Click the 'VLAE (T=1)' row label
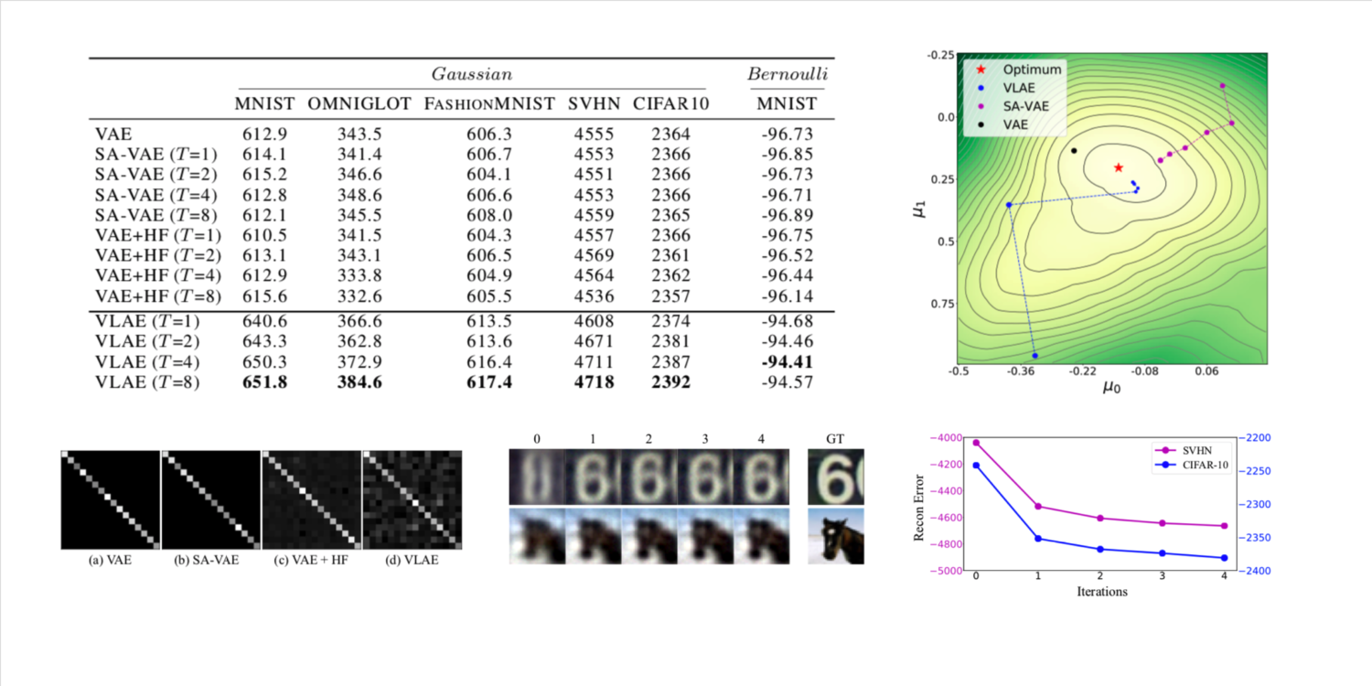The image size is (1372, 686). coord(148,320)
